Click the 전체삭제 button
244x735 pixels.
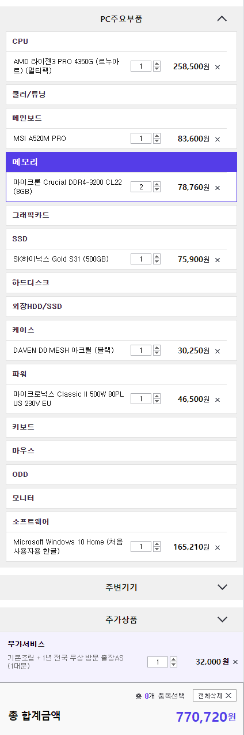click(214, 696)
